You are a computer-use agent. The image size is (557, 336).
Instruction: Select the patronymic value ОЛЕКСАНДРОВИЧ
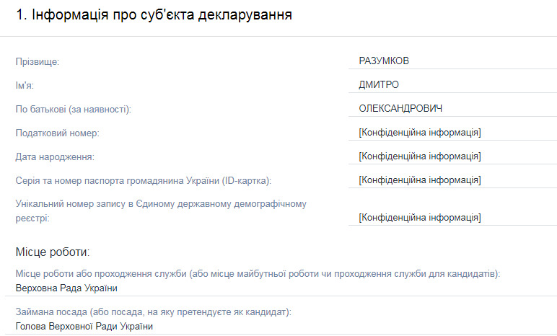pos(400,108)
